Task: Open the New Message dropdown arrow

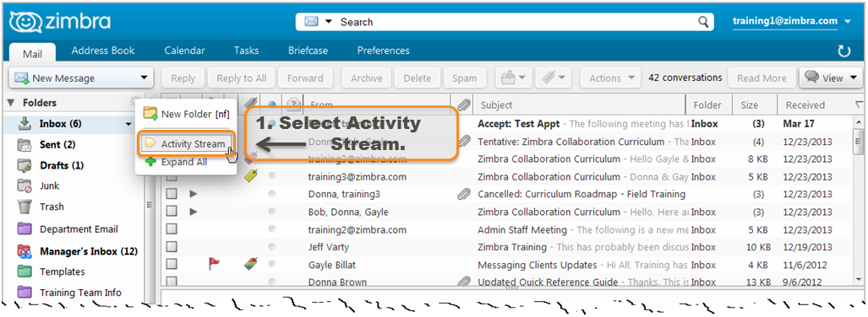Action: click(x=144, y=78)
